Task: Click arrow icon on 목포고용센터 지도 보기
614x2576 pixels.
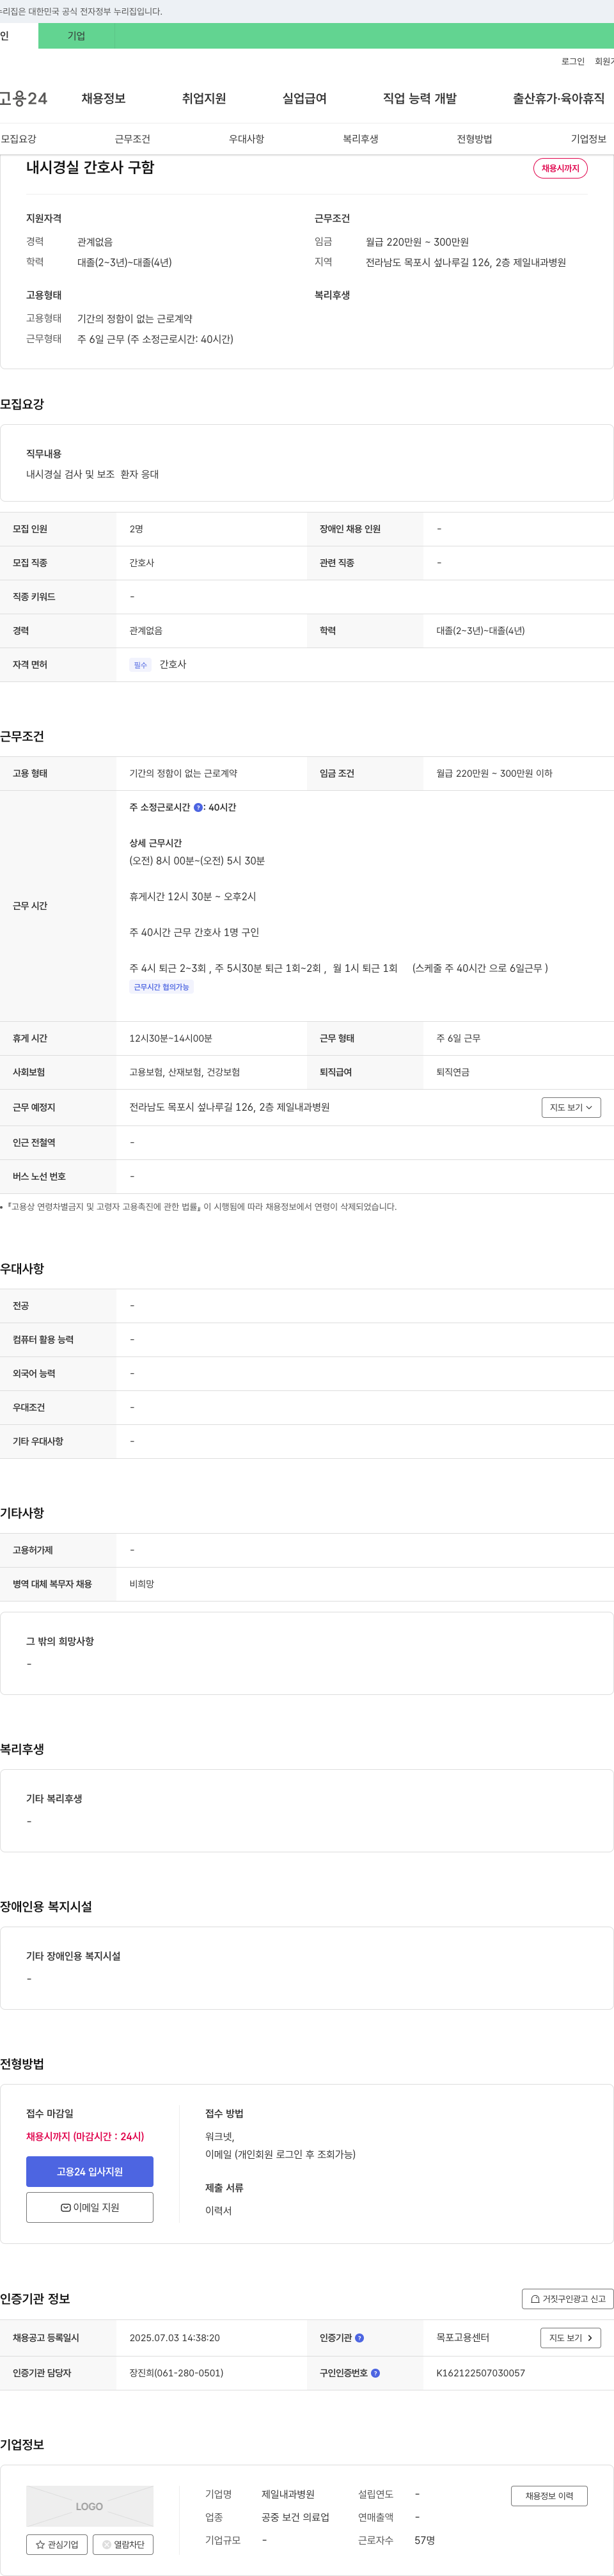Action: click(x=590, y=2338)
